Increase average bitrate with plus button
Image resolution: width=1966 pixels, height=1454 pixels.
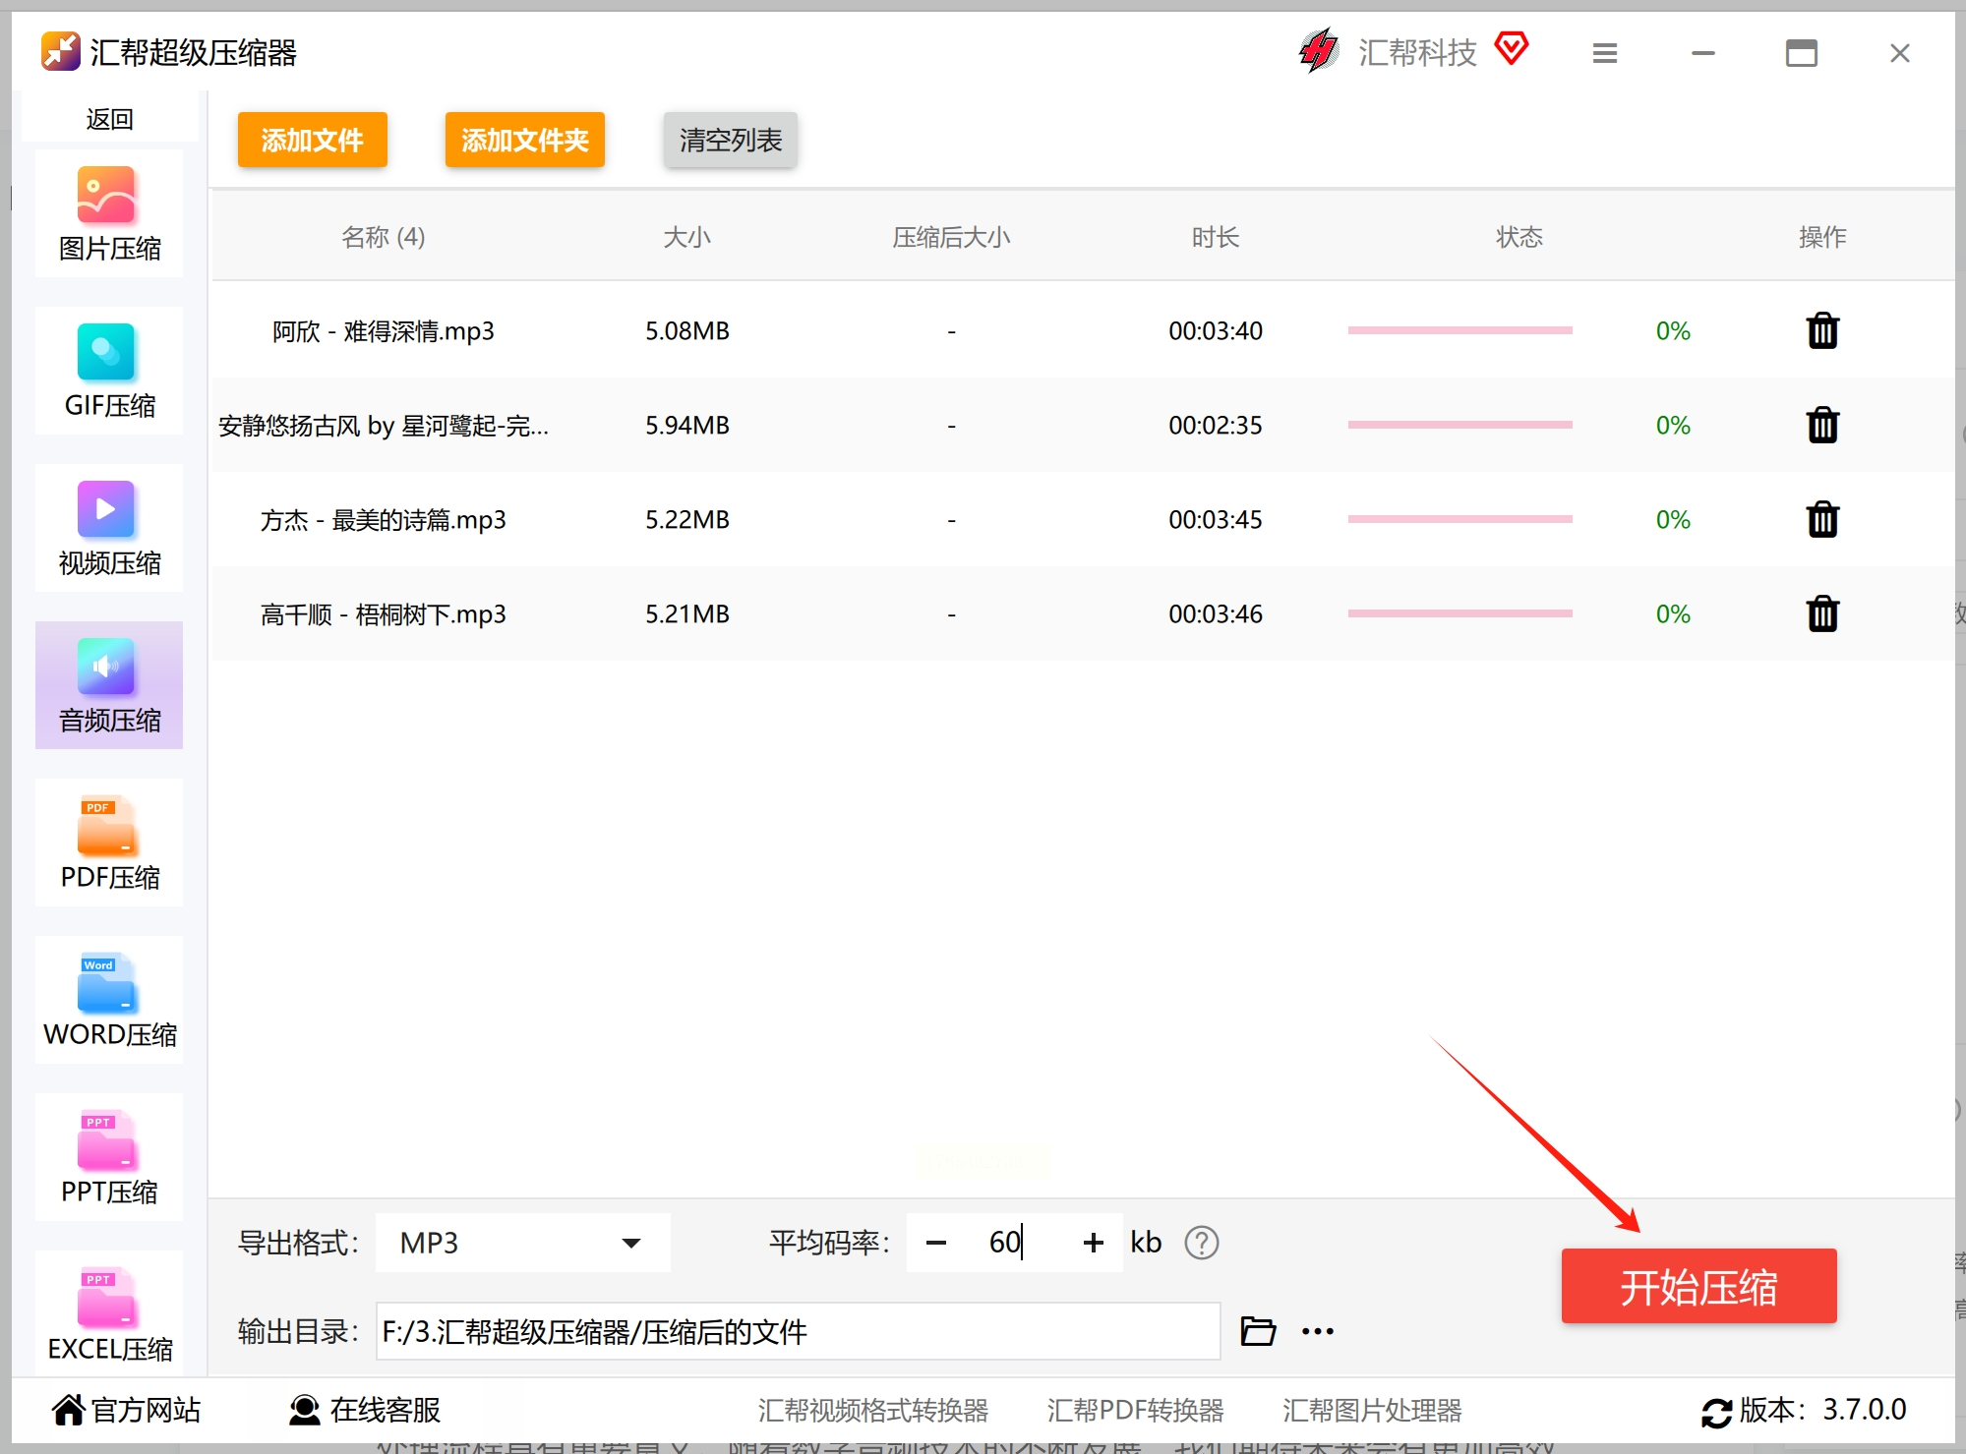(1093, 1243)
